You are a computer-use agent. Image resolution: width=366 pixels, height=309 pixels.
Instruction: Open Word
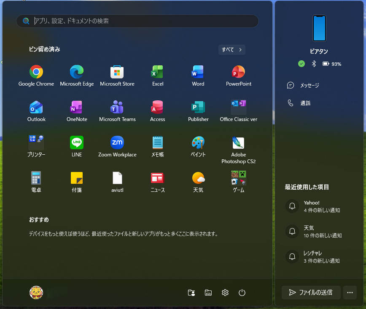tap(198, 76)
